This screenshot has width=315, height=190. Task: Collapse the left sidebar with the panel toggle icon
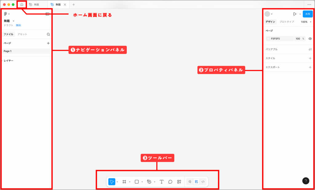[47, 14]
